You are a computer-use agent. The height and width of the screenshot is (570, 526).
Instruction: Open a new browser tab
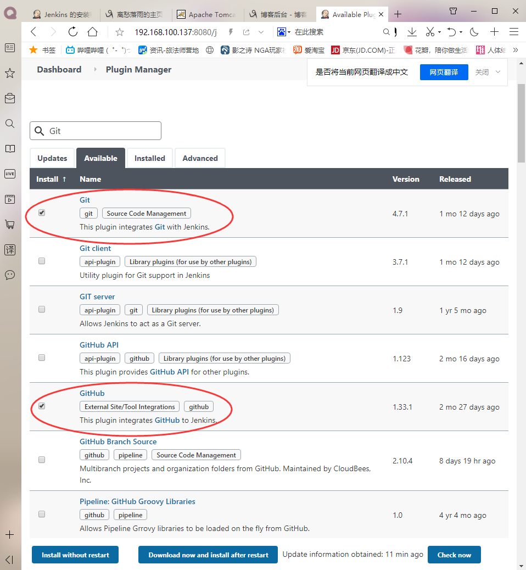398,14
